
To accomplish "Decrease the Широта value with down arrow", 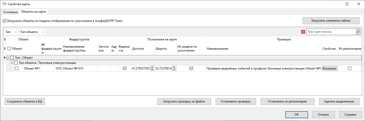I will click(174, 70).
